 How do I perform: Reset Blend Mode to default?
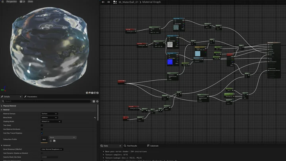[x=95, y=118]
